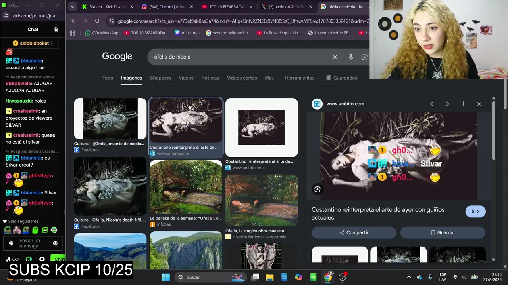Expand the Más search filter menu

click(x=271, y=78)
